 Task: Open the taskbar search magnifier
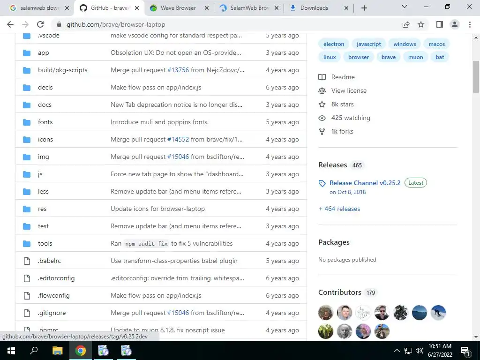[34, 351]
